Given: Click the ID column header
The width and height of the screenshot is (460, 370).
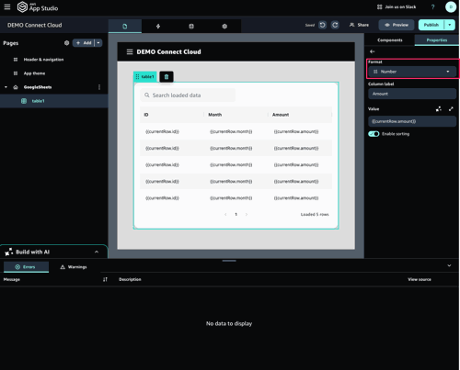Looking at the screenshot, I should pyautogui.click(x=146, y=115).
